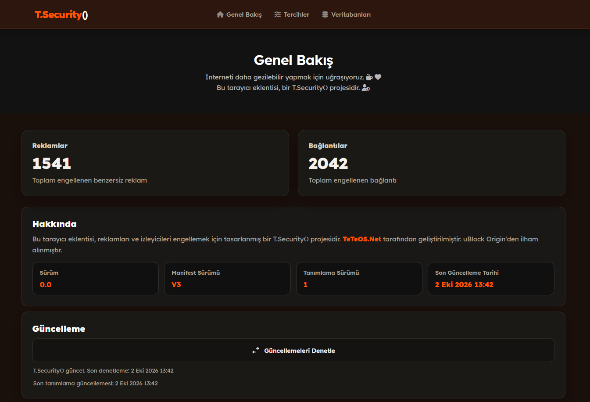Click 'Toplam engellenen benzersiz reklam' text
The width and height of the screenshot is (590, 402).
click(x=89, y=180)
